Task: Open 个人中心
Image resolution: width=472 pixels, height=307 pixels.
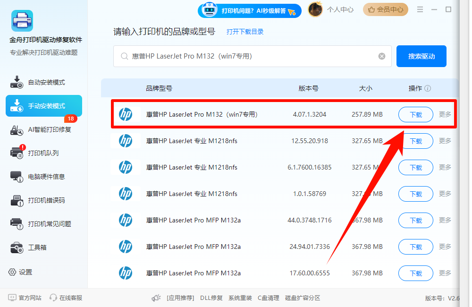Action: pyautogui.click(x=340, y=9)
